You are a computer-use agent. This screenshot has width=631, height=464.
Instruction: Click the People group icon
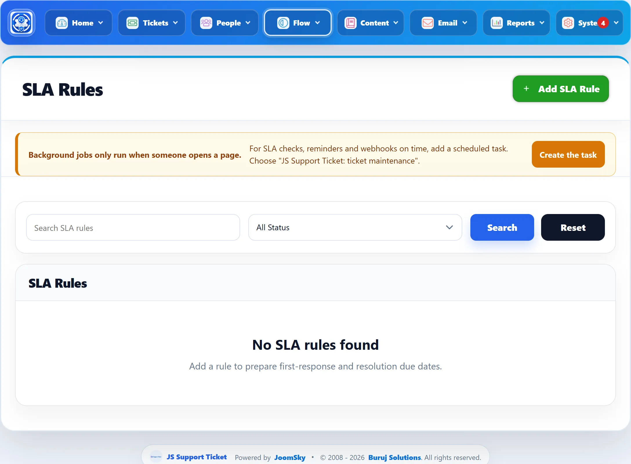(206, 23)
